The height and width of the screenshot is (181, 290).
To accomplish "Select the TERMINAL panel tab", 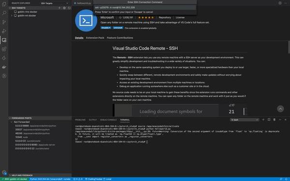I will (x=125, y=120).
